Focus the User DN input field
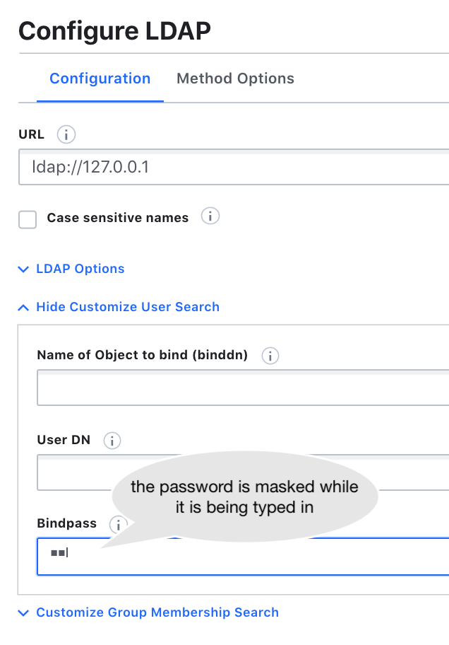This screenshot has width=449, height=645. 212,472
